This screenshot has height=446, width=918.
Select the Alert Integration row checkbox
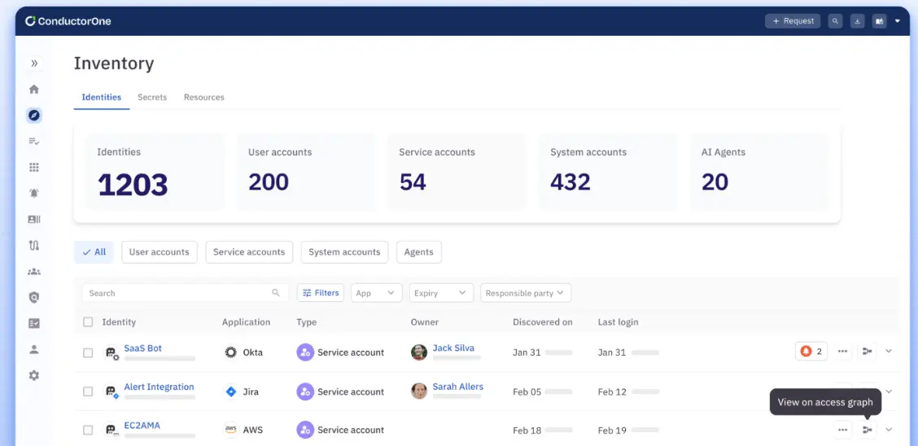[x=88, y=391]
